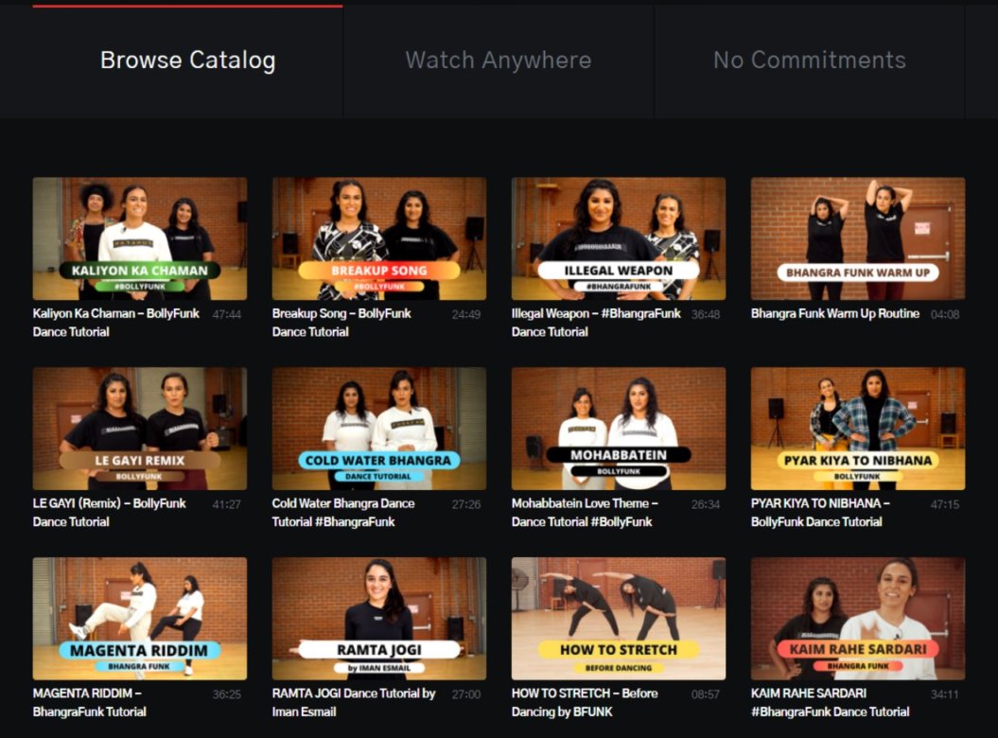Click the 27:00 duration text
The height and width of the screenshot is (738, 998).
click(x=466, y=694)
